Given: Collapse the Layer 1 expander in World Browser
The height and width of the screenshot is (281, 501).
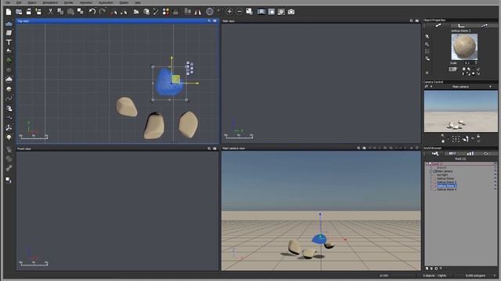Looking at the screenshot, I should point(427,164).
